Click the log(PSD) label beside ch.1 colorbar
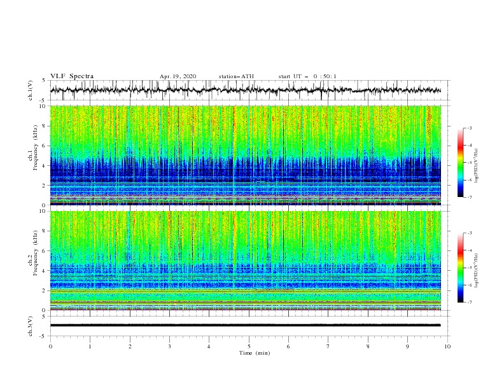The width and height of the screenshot is (504, 389). [476, 166]
